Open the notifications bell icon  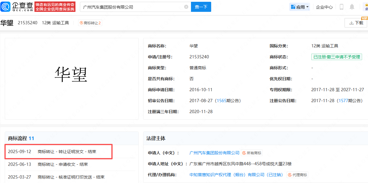[352, 7]
